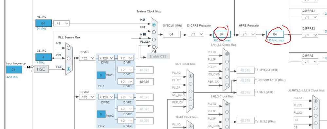This screenshot has width=327, height=129.
Task: Select HSI in PLL Source Mux
Action: [69, 48]
